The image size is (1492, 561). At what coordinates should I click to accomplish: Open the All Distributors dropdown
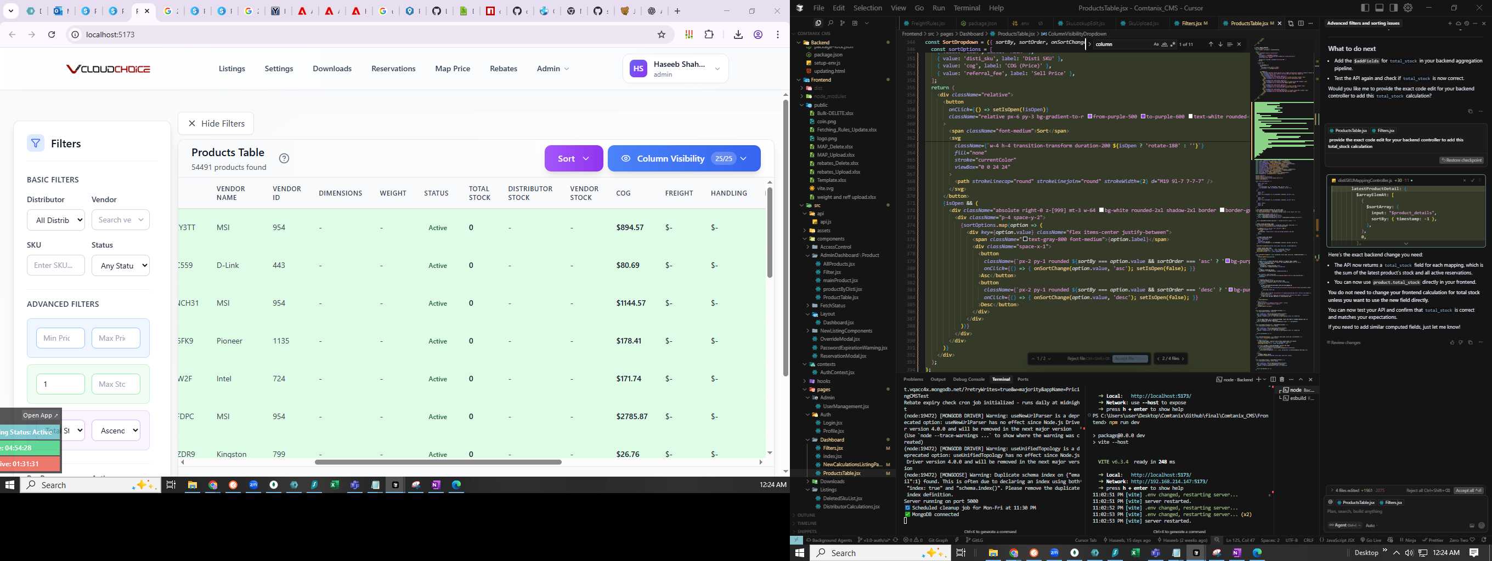[x=56, y=220]
